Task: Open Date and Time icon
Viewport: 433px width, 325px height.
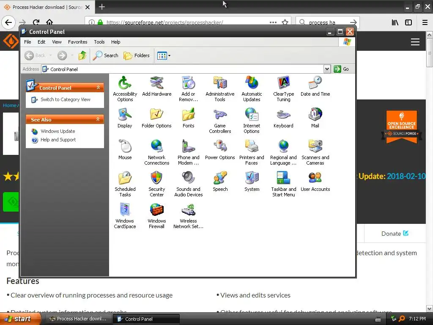Action: (315, 86)
